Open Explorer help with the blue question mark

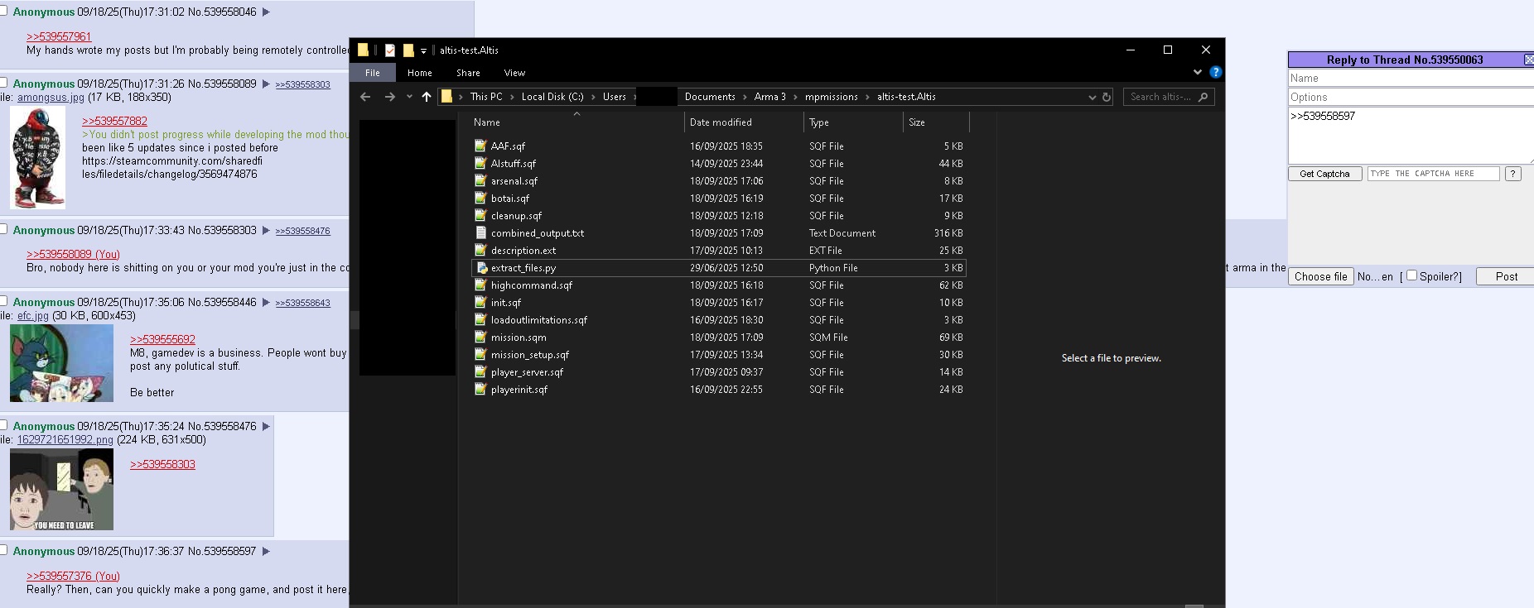tap(1215, 72)
